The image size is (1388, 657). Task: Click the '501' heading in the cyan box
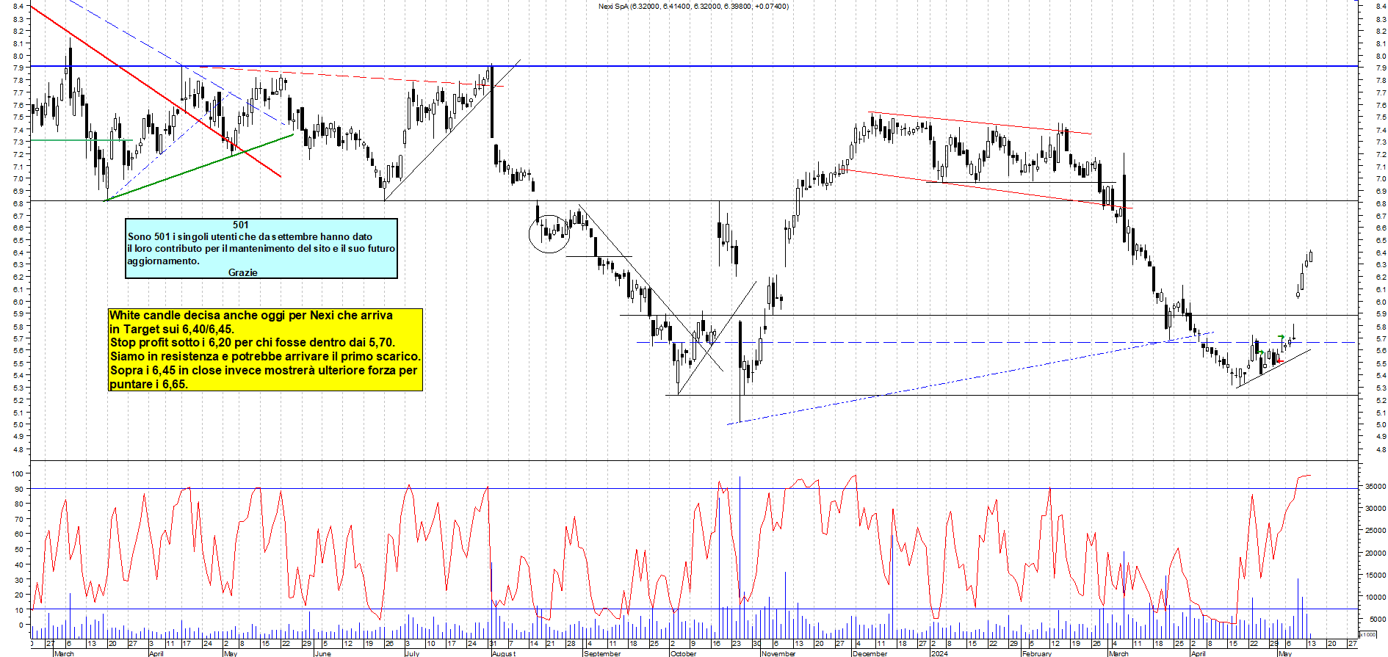pos(241,225)
